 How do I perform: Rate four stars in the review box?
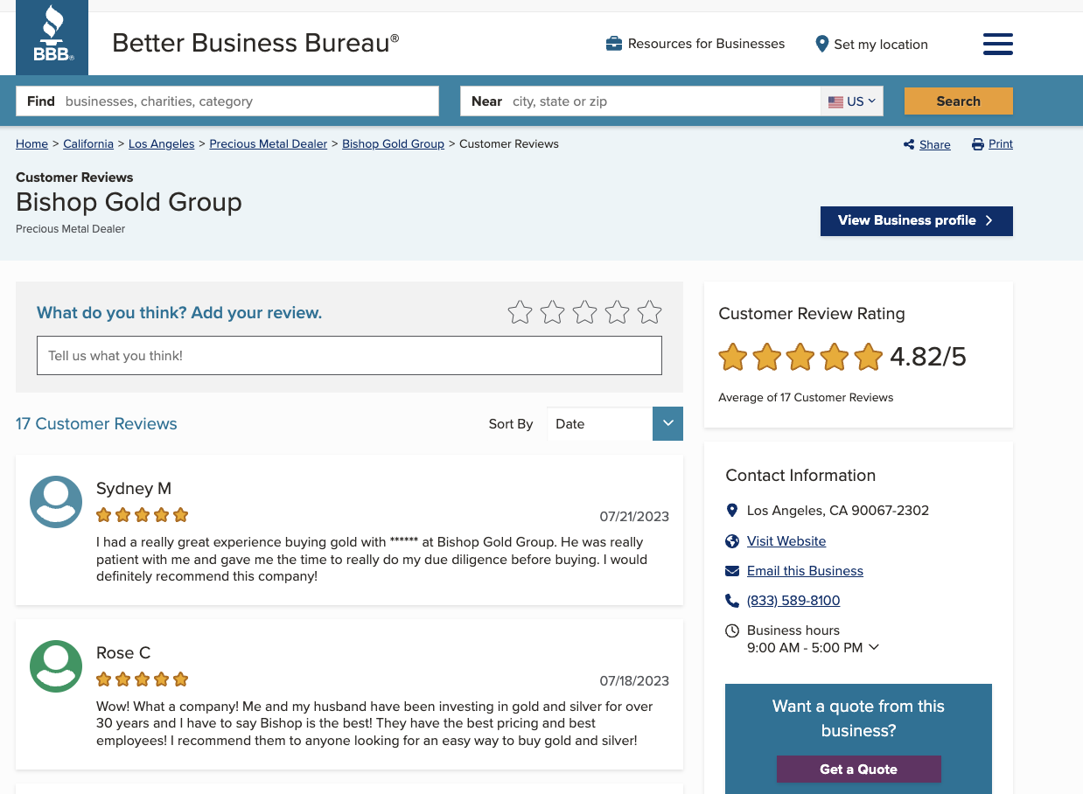[617, 312]
